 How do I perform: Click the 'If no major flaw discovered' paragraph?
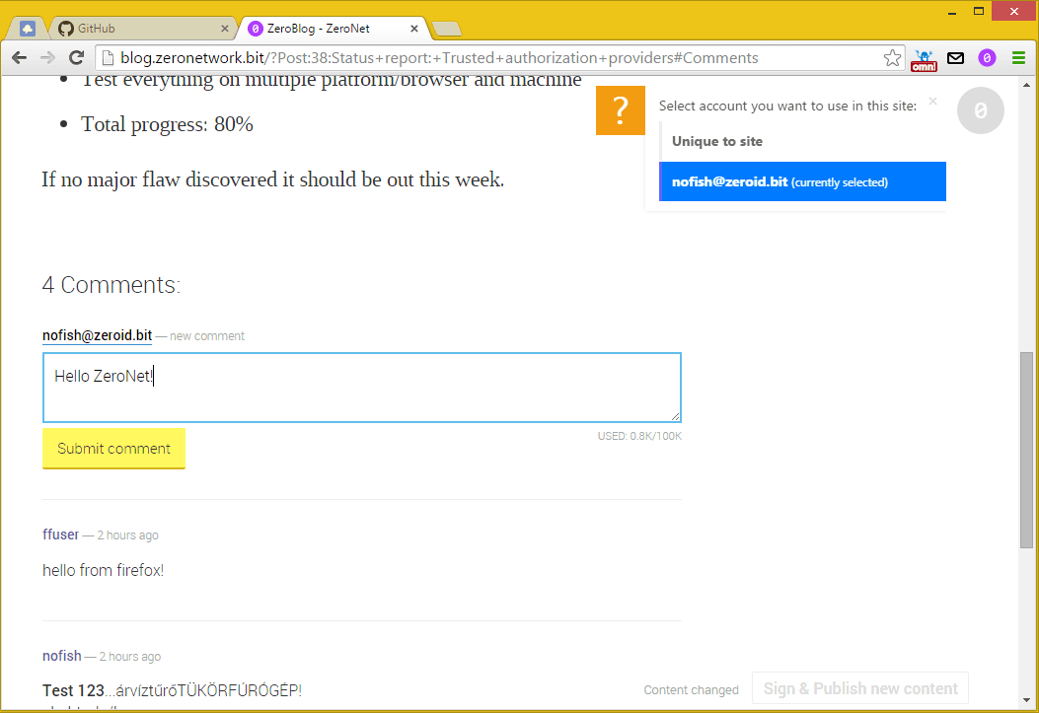(x=273, y=179)
